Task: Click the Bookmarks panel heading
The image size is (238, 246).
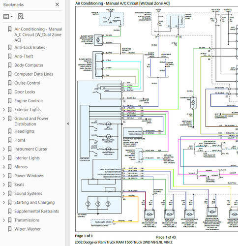Action: [x=13, y=4]
